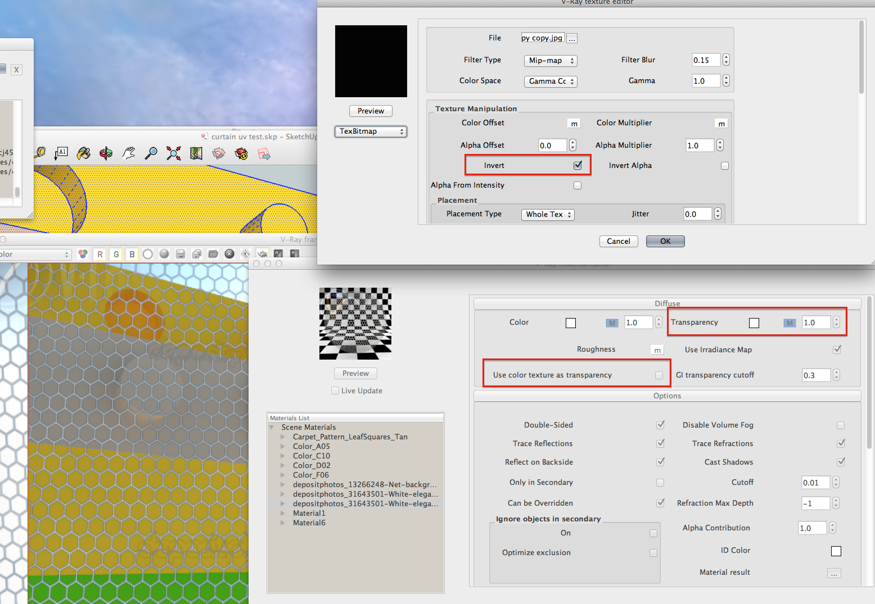This screenshot has width=875, height=604.
Task: Open the Transparency color swatch
Action: pos(754,323)
